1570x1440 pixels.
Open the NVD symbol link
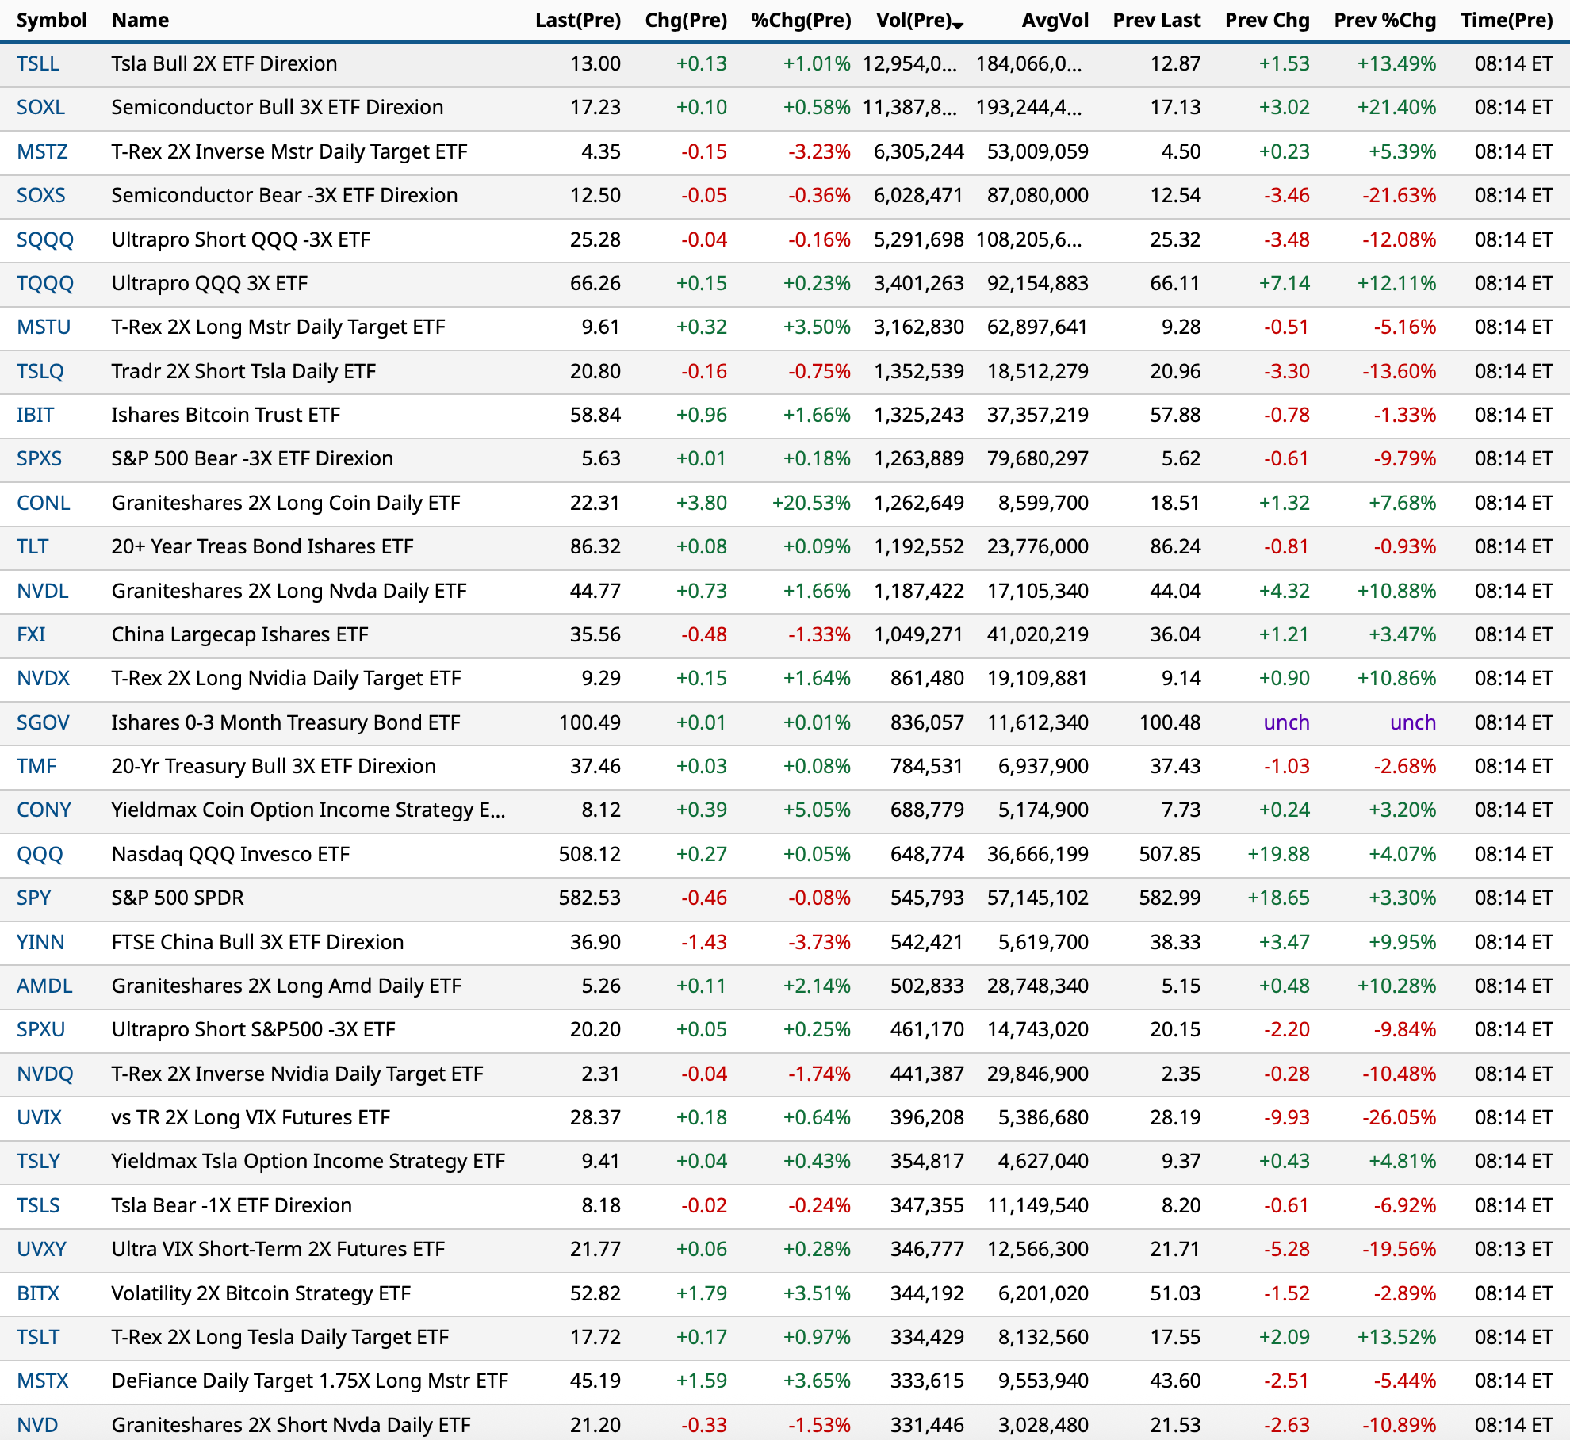(37, 1425)
